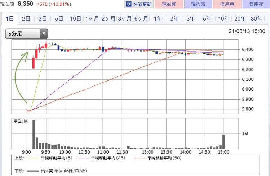Screen dimensions: 270x176
Task: Open the 信用買 margin buy button
Action: click(227, 4)
